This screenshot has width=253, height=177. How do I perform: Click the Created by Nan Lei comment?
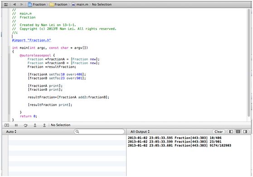44,25
